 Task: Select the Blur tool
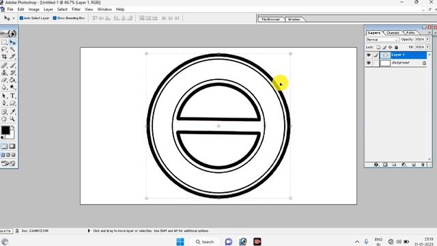[x=4, y=87]
